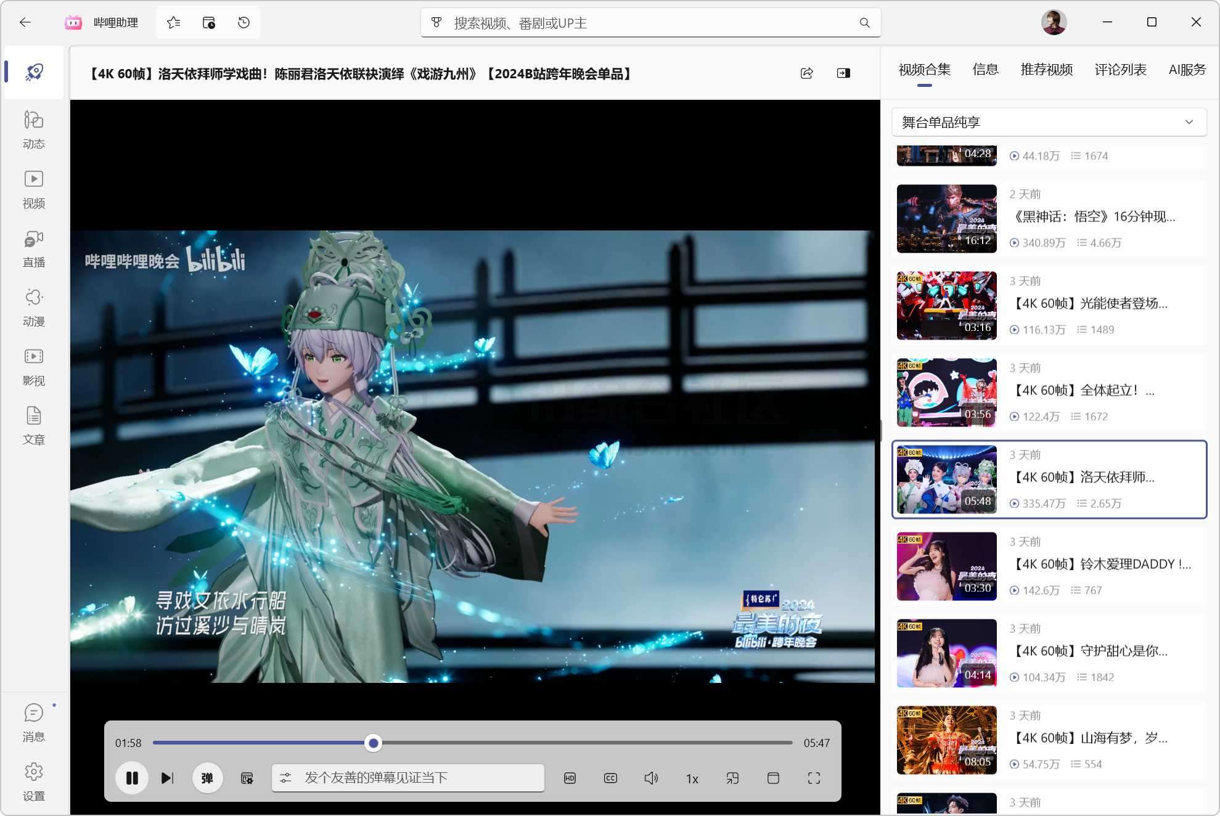Viewport: 1220px width, 816px height.
Task: Toggle danmaku display with 弹 button
Action: point(207,778)
